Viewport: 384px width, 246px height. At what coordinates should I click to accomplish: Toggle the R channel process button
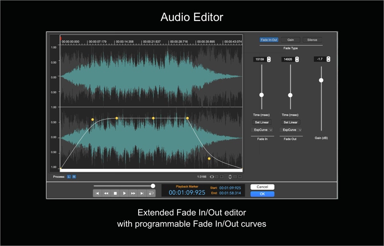pyautogui.click(x=74, y=177)
